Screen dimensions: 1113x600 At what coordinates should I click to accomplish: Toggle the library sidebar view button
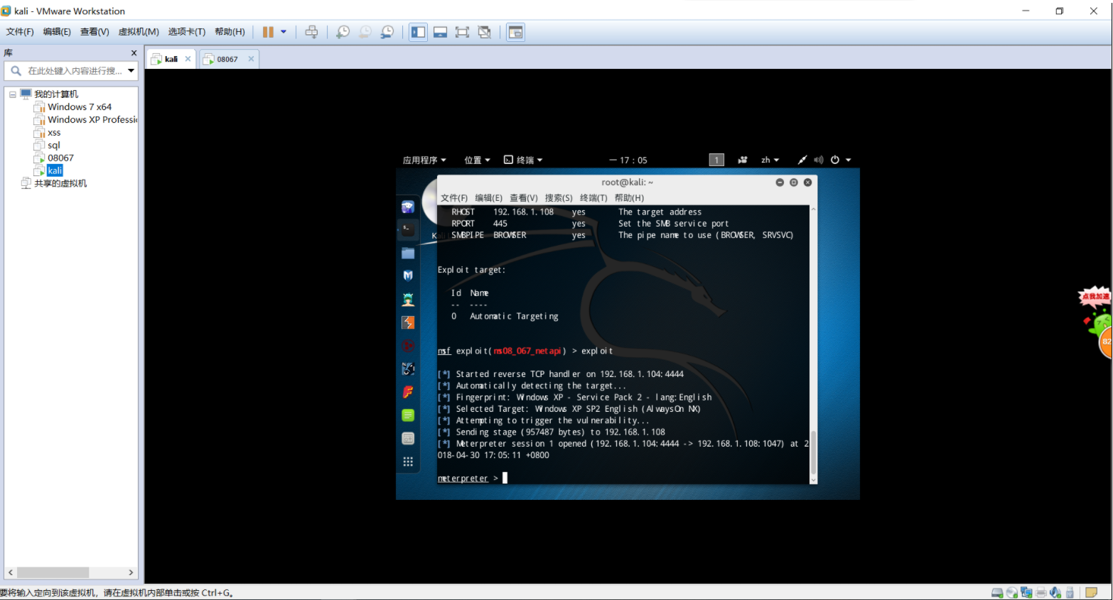(x=418, y=32)
